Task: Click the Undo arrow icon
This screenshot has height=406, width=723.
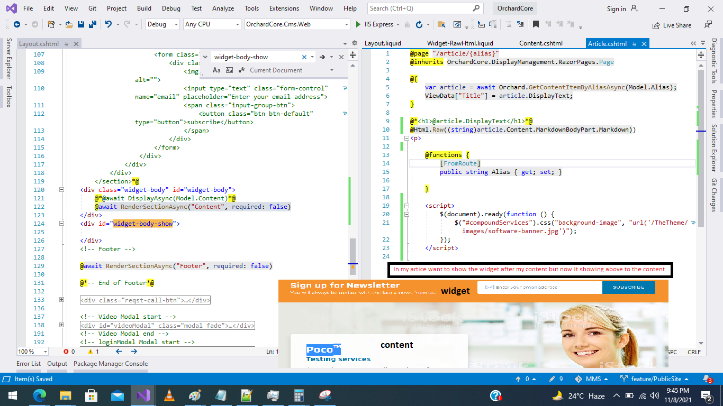Action: coord(109,24)
